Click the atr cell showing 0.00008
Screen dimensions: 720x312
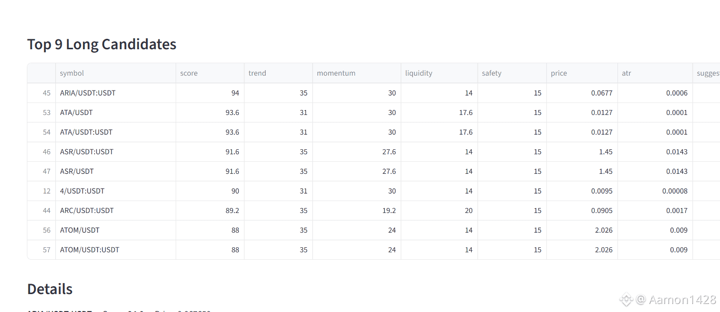[x=674, y=191]
